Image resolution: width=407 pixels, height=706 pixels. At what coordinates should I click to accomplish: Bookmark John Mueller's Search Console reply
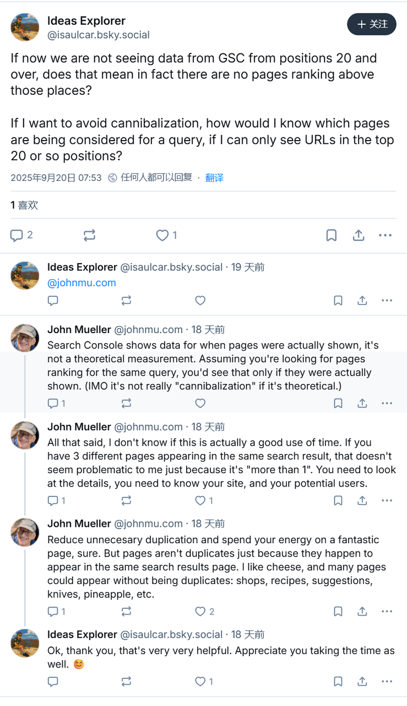(338, 404)
